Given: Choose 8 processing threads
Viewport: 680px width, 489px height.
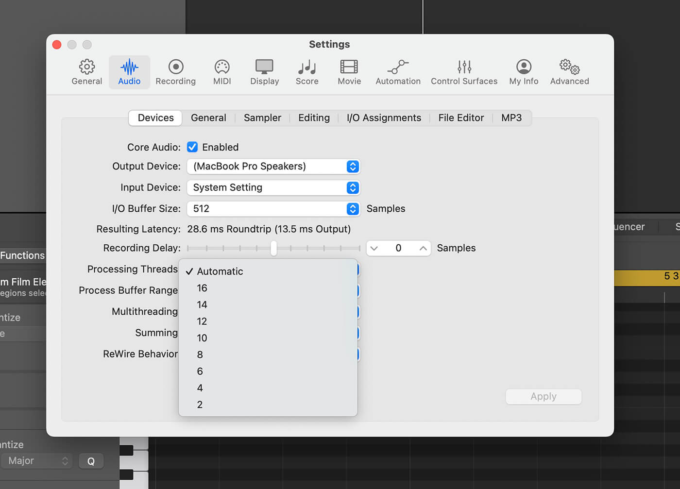Looking at the screenshot, I should pyautogui.click(x=268, y=354).
